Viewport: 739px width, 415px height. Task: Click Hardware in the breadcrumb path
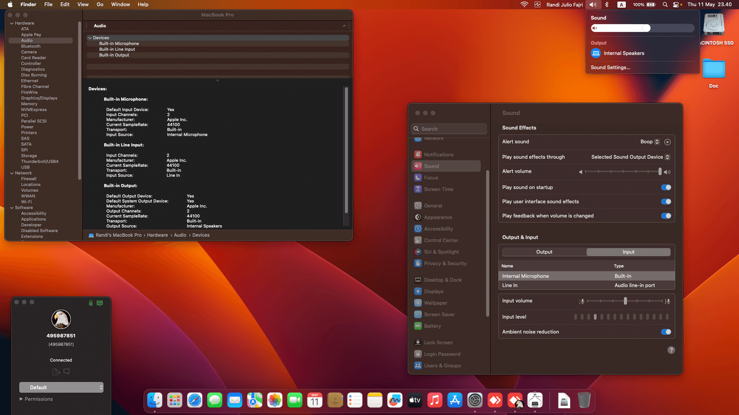click(157, 235)
